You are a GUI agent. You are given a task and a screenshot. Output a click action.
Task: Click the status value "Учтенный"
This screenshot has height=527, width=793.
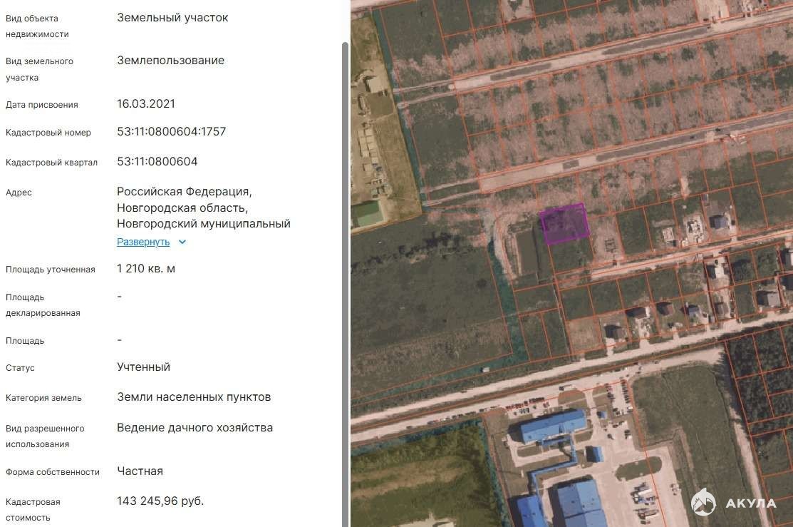point(143,367)
